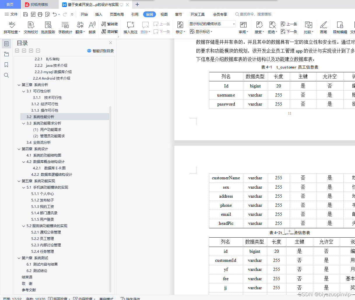Collapse 第三章 系统分析 tree node

[19, 85]
